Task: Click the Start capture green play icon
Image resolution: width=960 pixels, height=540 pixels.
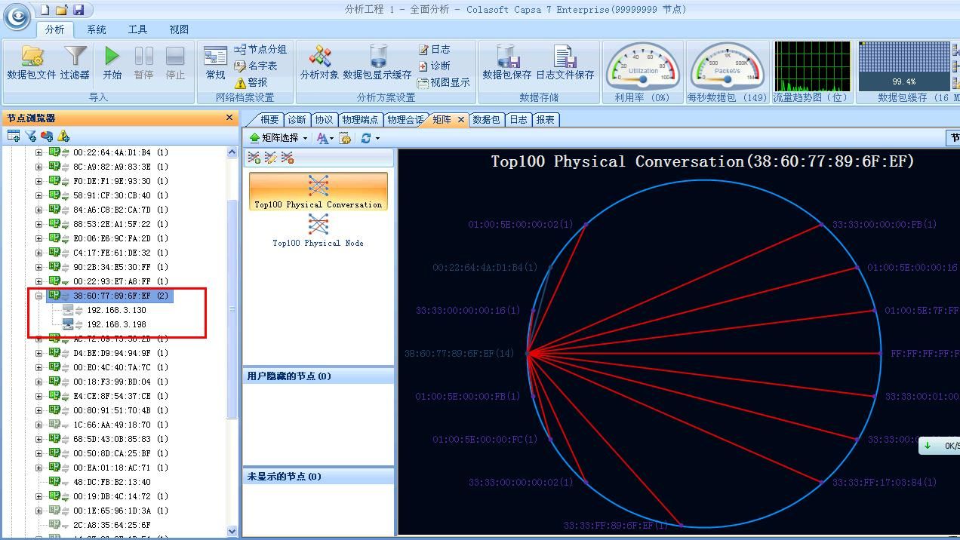Action: [112, 57]
